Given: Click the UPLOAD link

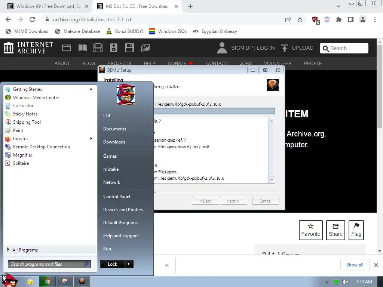Looking at the screenshot, I should click(x=297, y=48).
